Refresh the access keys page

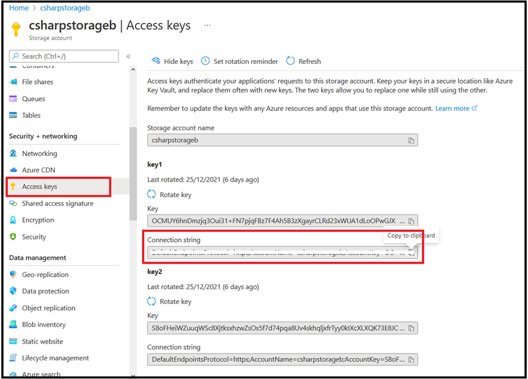point(304,61)
